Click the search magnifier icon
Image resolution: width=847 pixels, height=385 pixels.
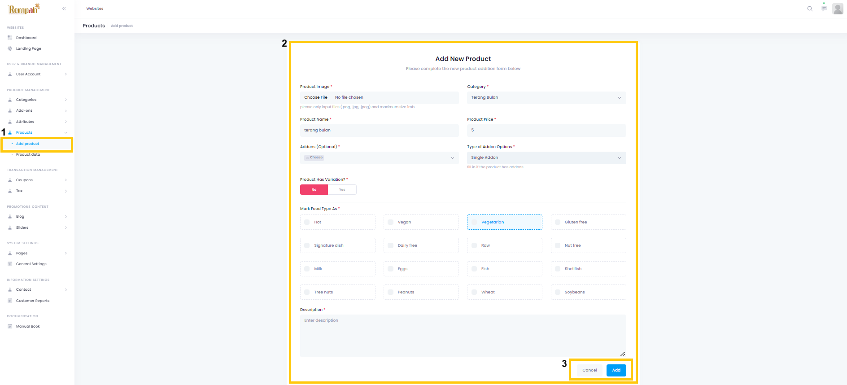point(809,9)
